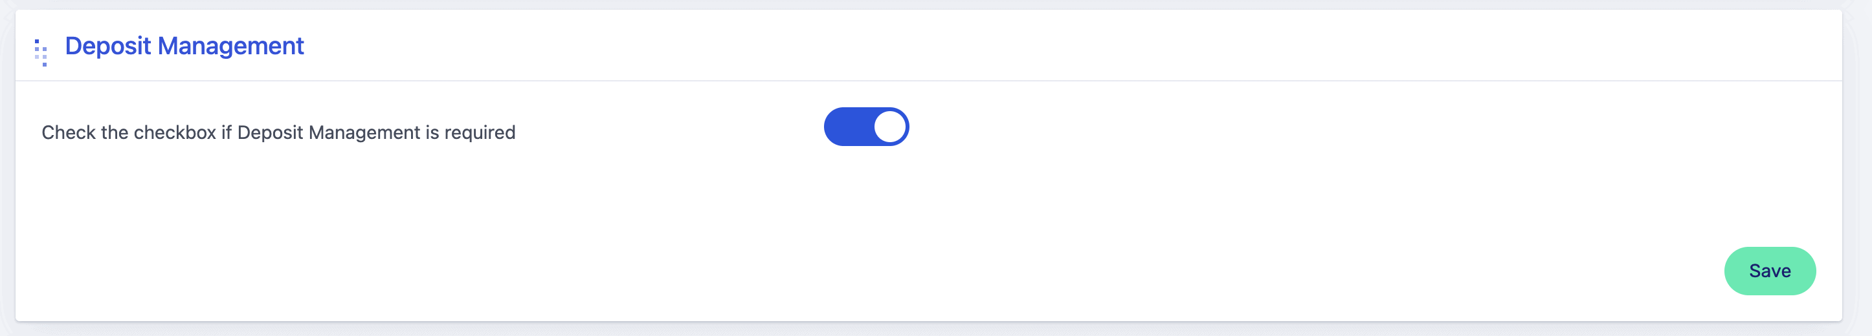The height and width of the screenshot is (336, 1872).
Task: Click the "Check the checkbox" label text
Action: pos(278,133)
